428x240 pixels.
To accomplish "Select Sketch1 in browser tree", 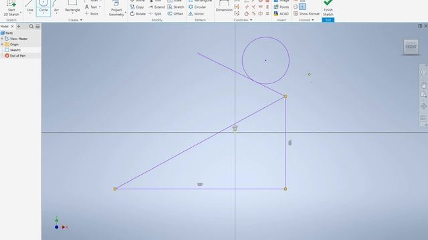I will (13, 50).
